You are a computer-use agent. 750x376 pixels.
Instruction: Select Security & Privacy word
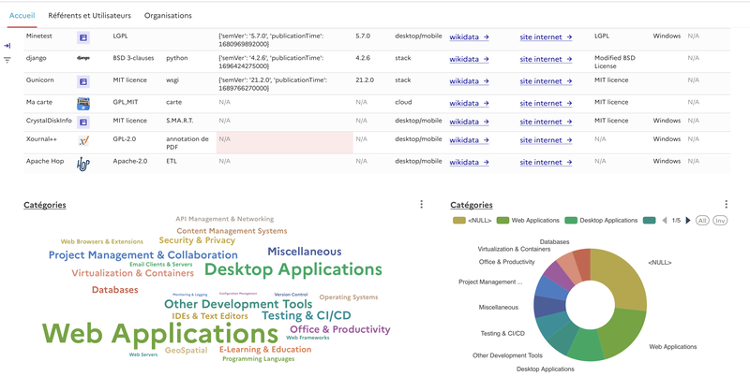[x=197, y=240]
